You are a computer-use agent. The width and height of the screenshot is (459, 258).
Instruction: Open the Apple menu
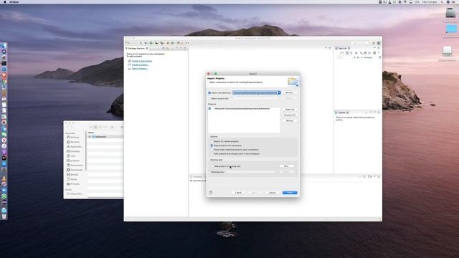click(4, 1)
